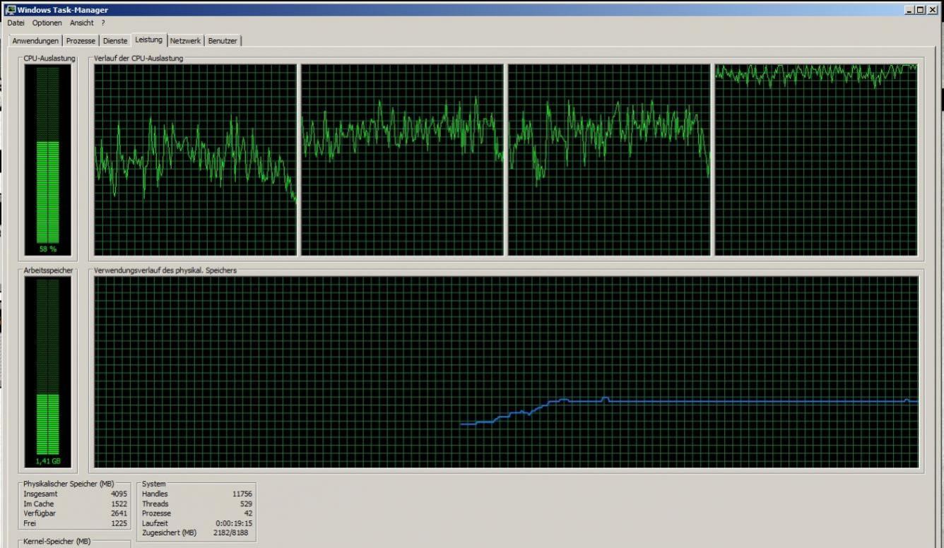
Task: Open the question mark help menu
Action: pyautogui.click(x=103, y=23)
